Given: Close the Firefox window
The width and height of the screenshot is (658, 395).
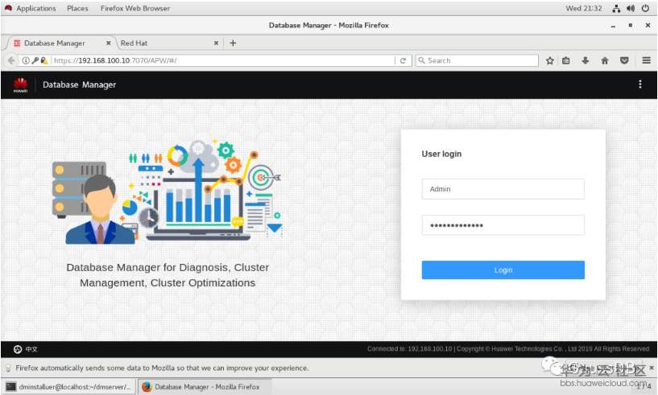Looking at the screenshot, I should click(648, 26).
